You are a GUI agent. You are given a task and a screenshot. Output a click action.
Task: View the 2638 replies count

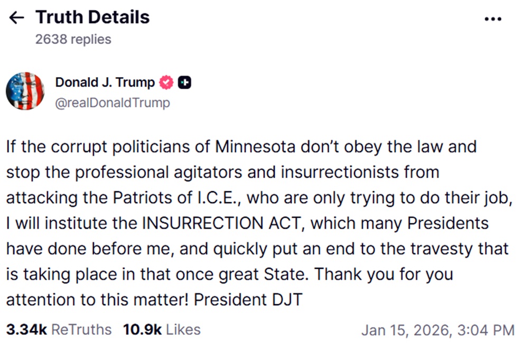pos(73,40)
